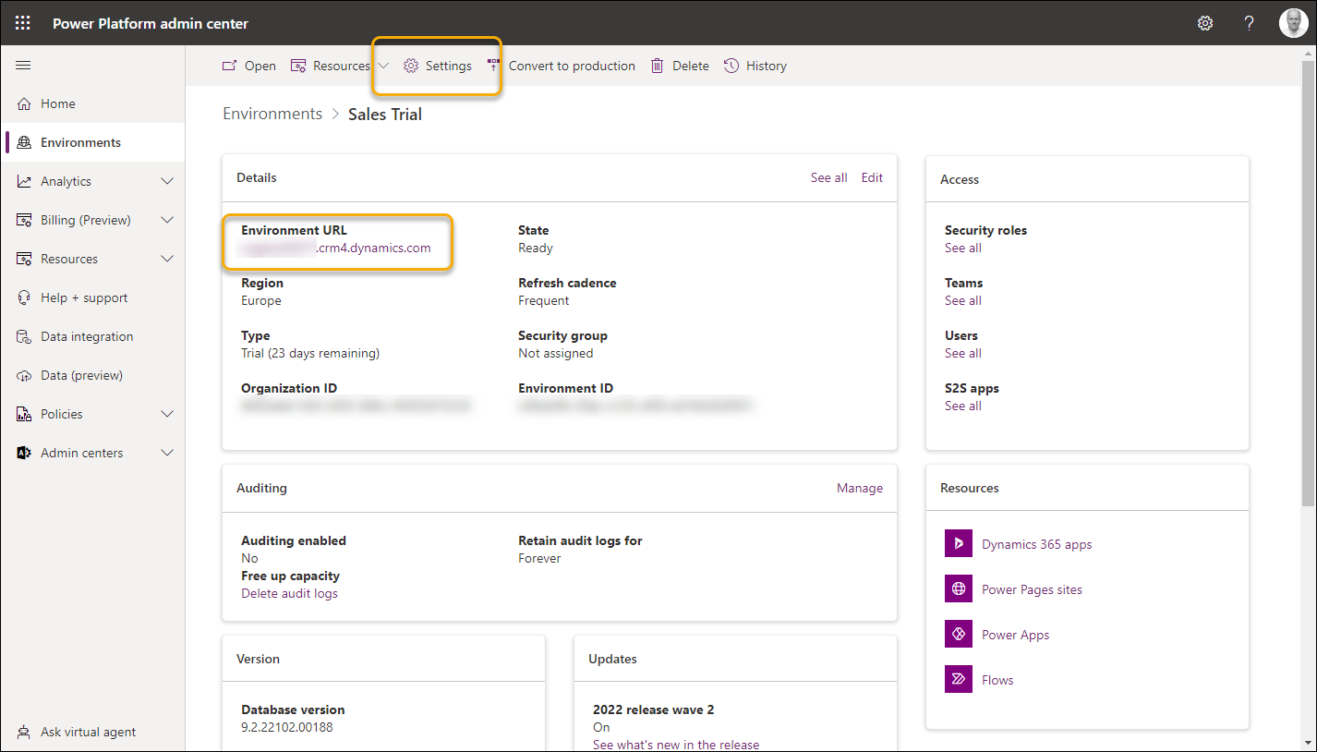Click See all in Details card
The width and height of the screenshot is (1317, 752).
click(x=828, y=177)
